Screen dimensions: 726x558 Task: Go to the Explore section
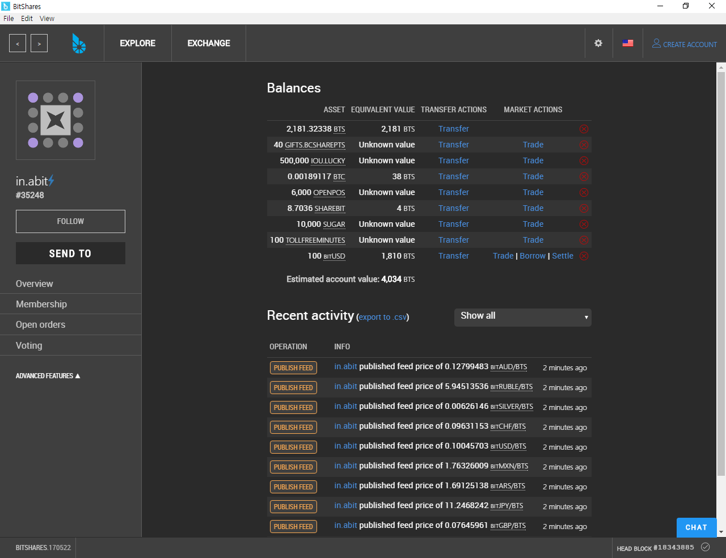pyautogui.click(x=137, y=43)
